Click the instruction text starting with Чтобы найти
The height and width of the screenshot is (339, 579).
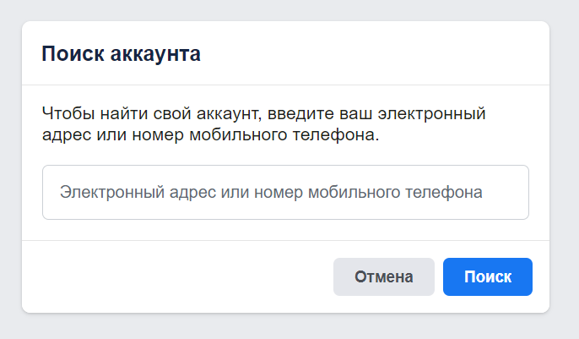tap(263, 123)
